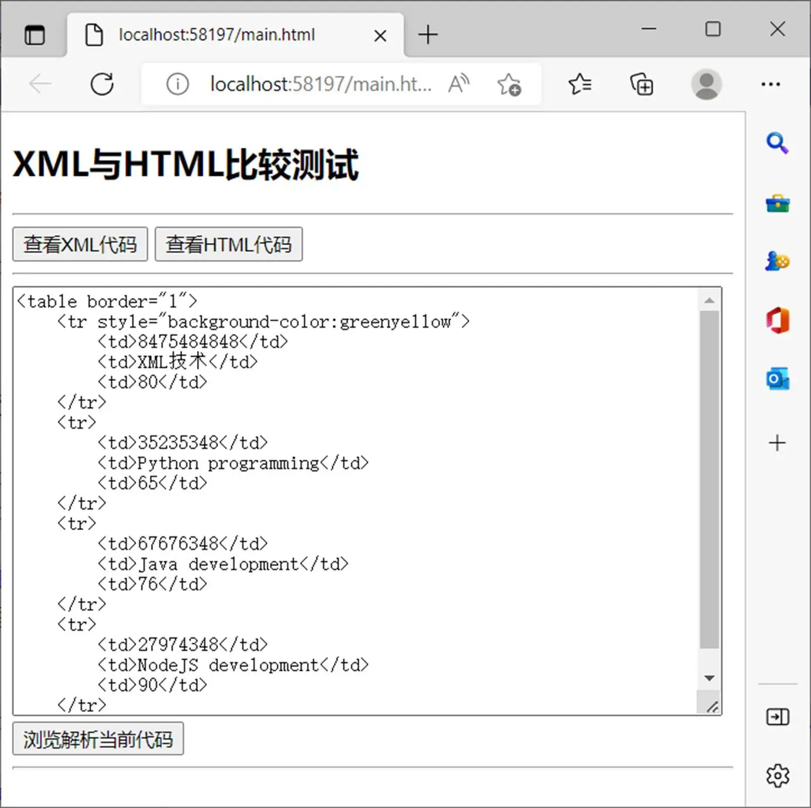Close the browser window
Viewport: 811px width, 808px height.
point(778,29)
